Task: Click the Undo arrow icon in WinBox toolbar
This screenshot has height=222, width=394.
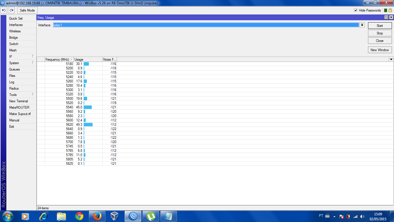Action: [x=4, y=10]
